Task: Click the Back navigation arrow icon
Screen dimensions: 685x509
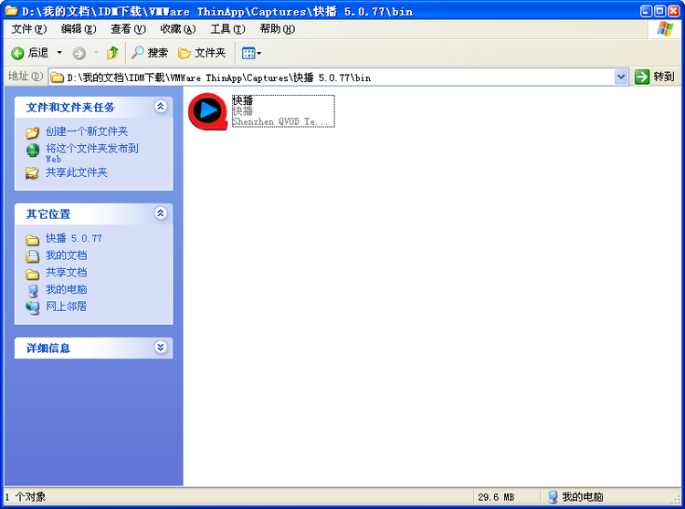Action: [17, 53]
